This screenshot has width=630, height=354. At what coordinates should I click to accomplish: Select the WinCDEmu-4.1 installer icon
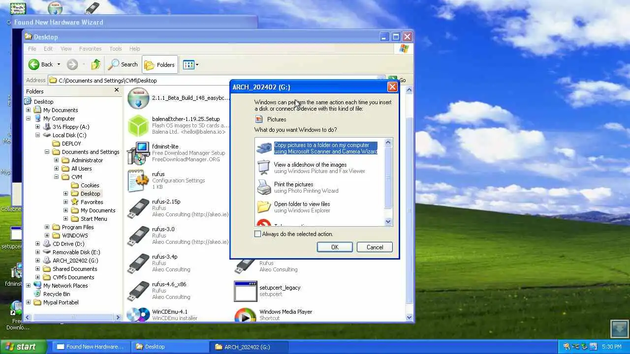click(x=138, y=315)
